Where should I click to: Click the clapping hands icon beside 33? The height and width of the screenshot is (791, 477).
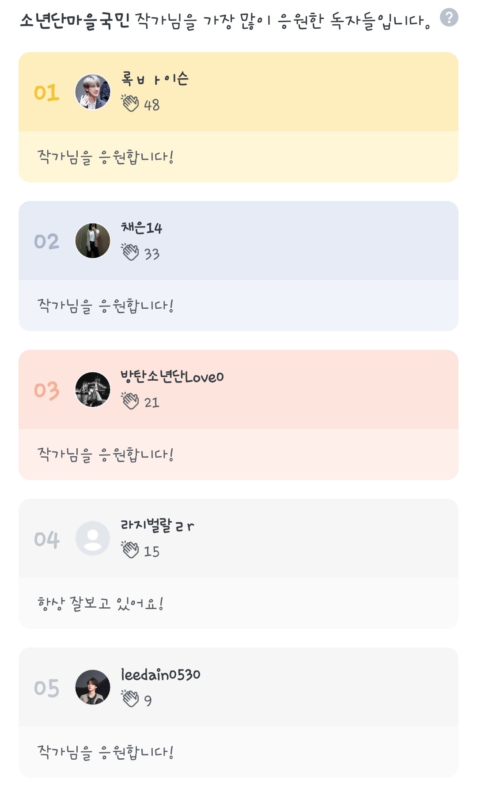(130, 252)
